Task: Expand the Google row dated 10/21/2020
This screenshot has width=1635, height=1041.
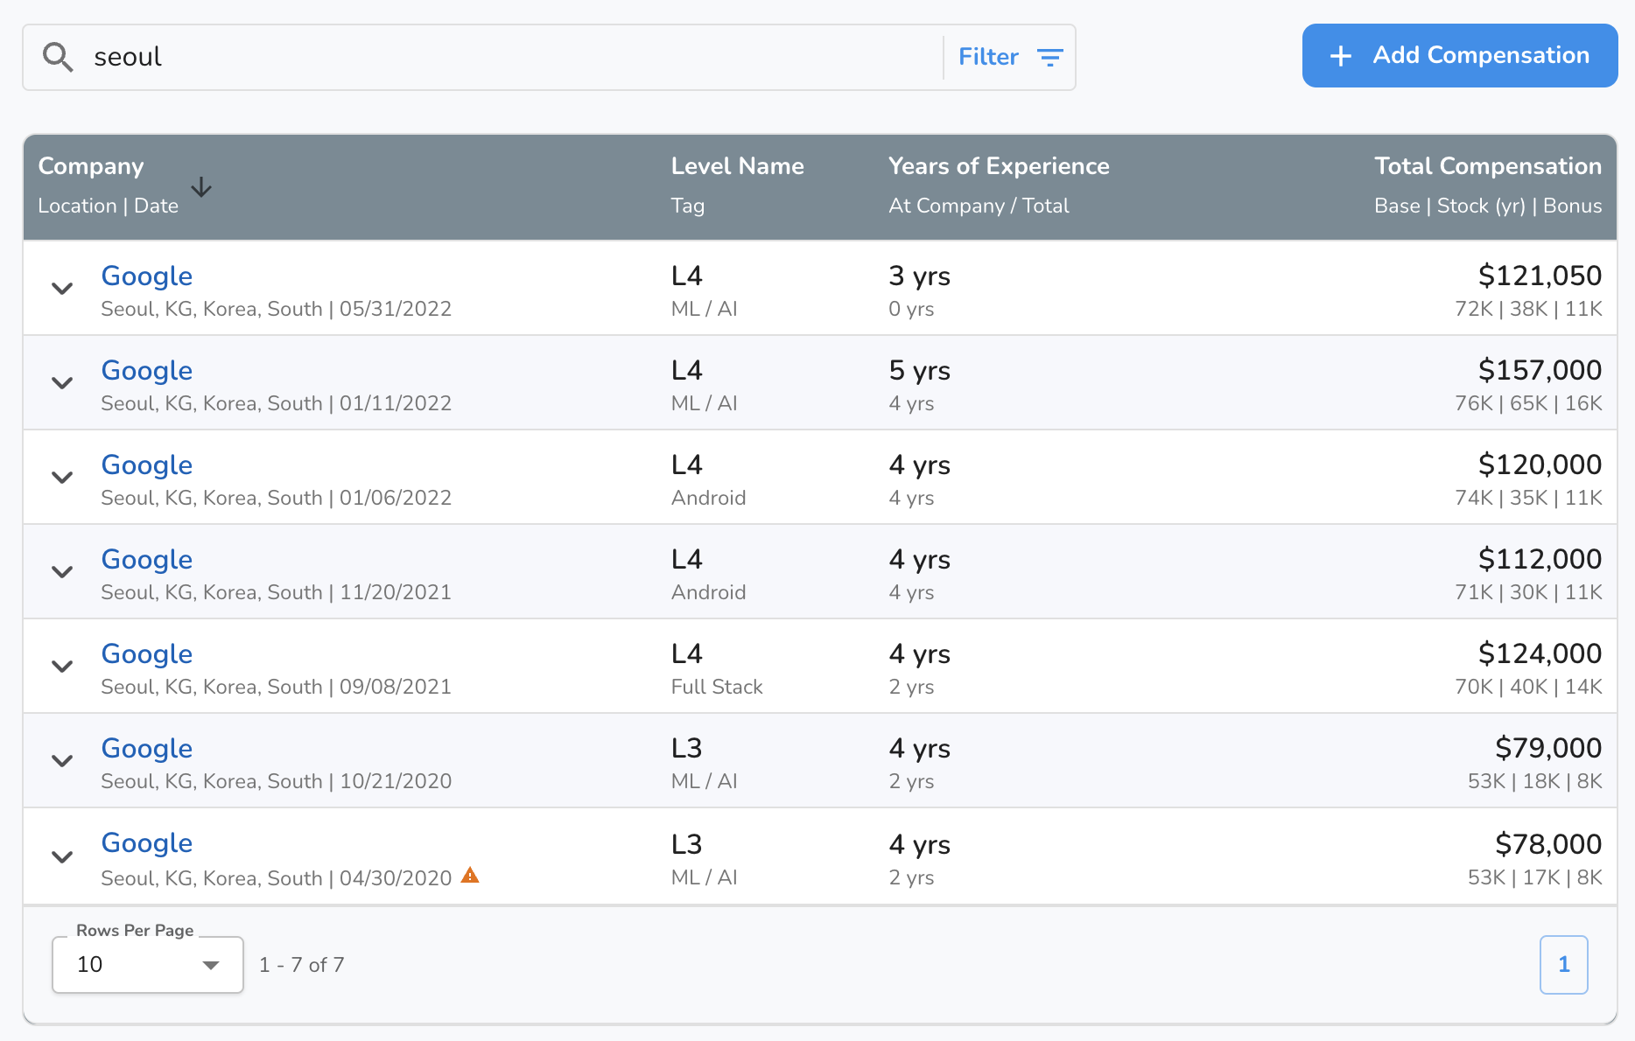Action: [62, 760]
